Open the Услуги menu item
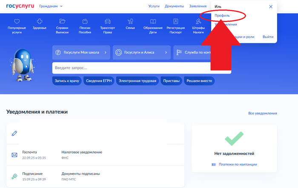Image resolution: width=298 pixels, height=188 pixels. coord(154,6)
